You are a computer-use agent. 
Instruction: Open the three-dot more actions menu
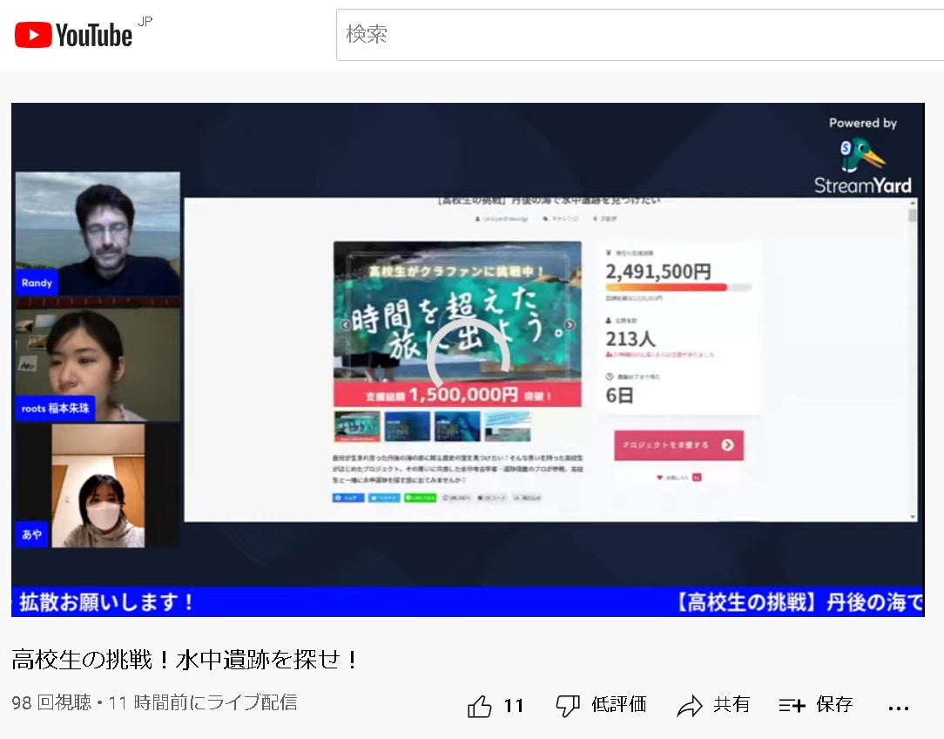pos(899,707)
